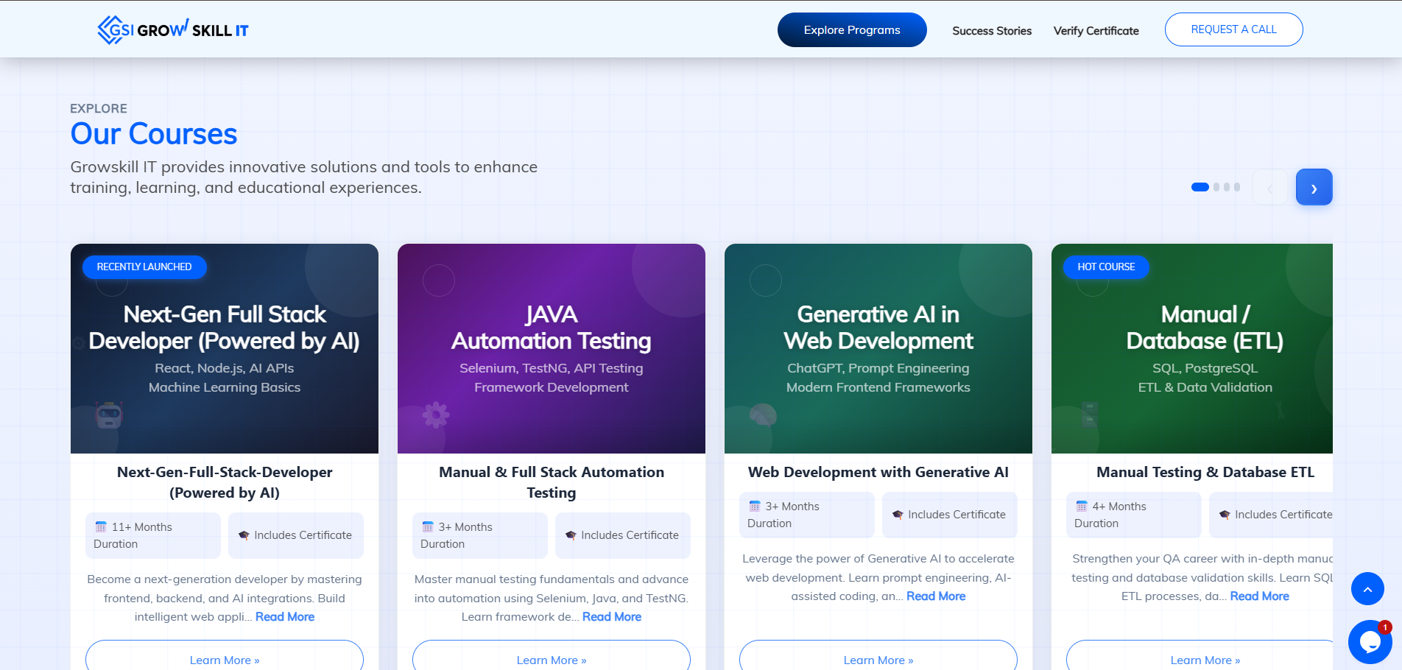The image size is (1402, 670).
Task: Click the third carousel pagination dot
Action: click(1227, 187)
